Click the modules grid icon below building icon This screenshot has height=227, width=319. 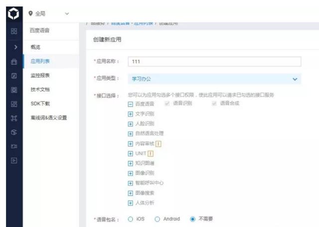[14, 104]
